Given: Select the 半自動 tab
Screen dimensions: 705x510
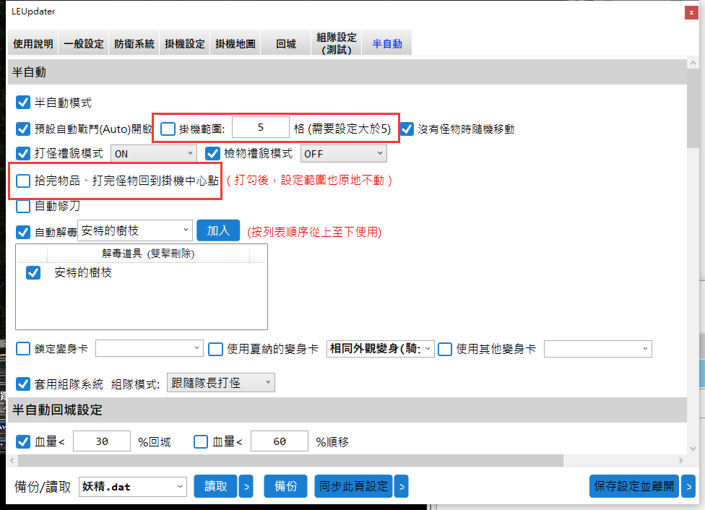Looking at the screenshot, I should (x=387, y=43).
